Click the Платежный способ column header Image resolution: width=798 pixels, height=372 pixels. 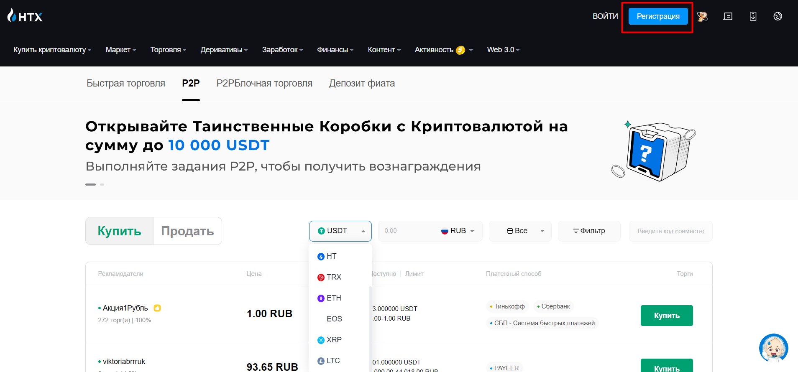click(514, 274)
